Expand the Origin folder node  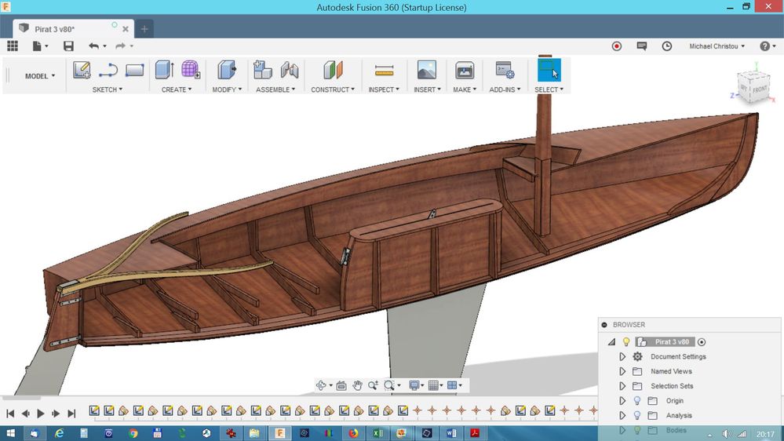622,400
